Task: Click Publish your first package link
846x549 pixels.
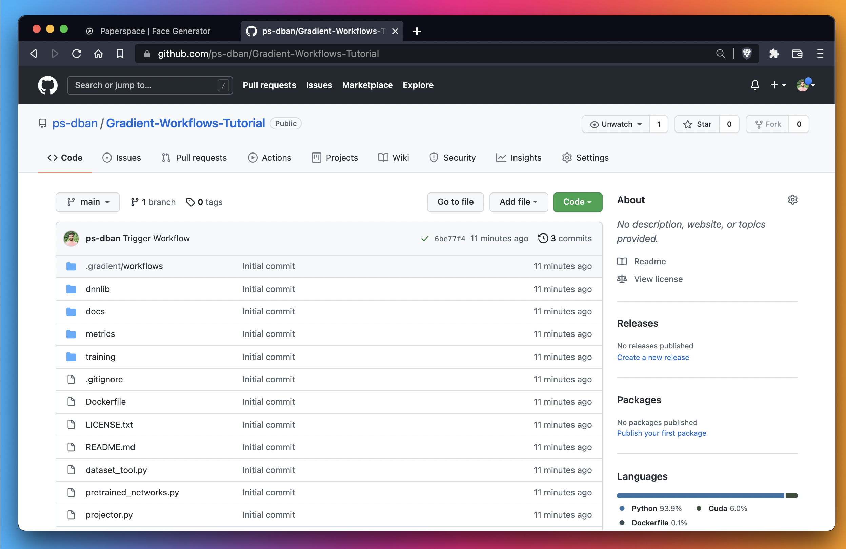Action: tap(661, 433)
